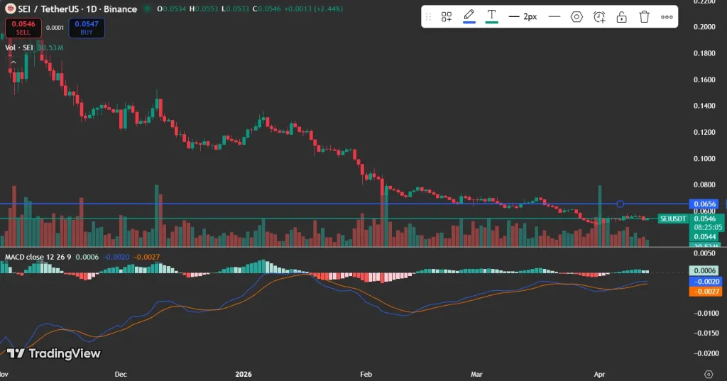Click the 0.0547 BUY button

point(87,28)
